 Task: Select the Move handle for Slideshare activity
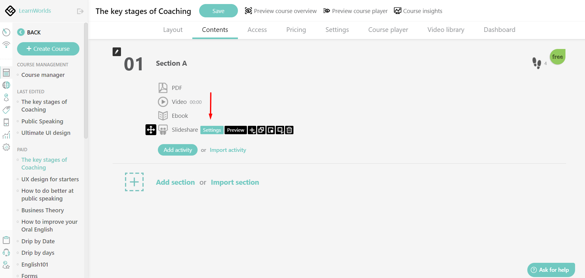(151, 130)
